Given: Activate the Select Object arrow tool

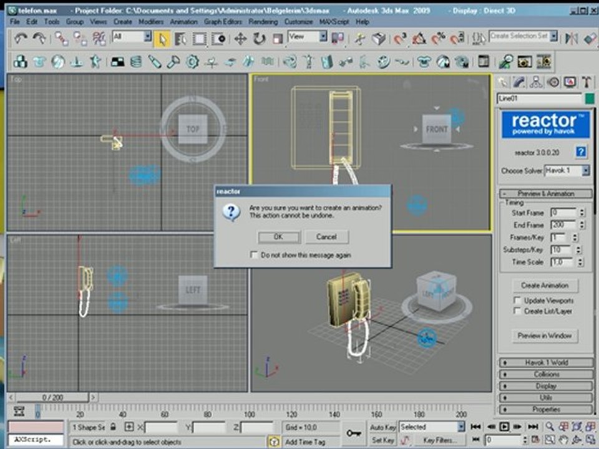Looking at the screenshot, I should click(163, 39).
